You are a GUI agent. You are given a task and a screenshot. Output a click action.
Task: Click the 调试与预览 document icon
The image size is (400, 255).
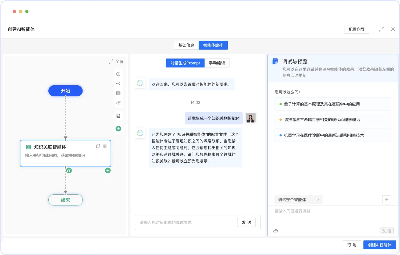point(275,61)
